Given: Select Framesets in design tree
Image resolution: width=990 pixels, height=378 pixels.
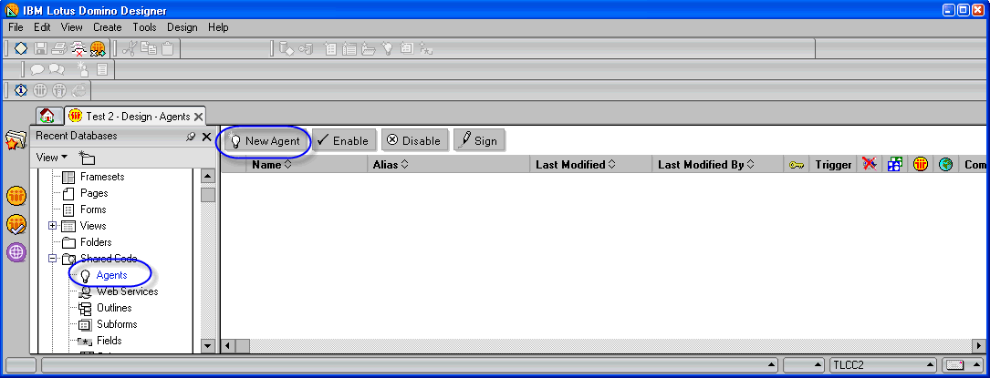Looking at the screenshot, I should pyautogui.click(x=101, y=177).
